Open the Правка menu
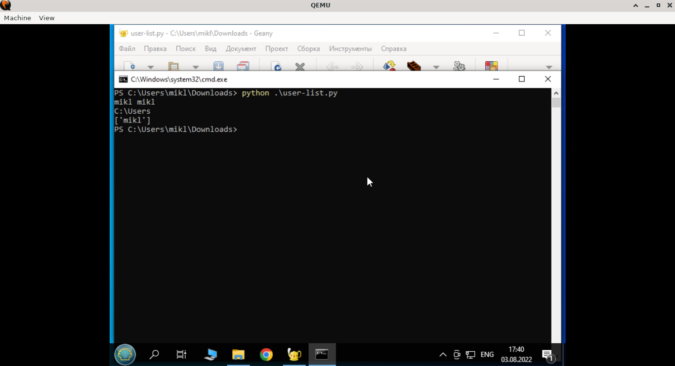The width and height of the screenshot is (675, 366). click(x=155, y=48)
